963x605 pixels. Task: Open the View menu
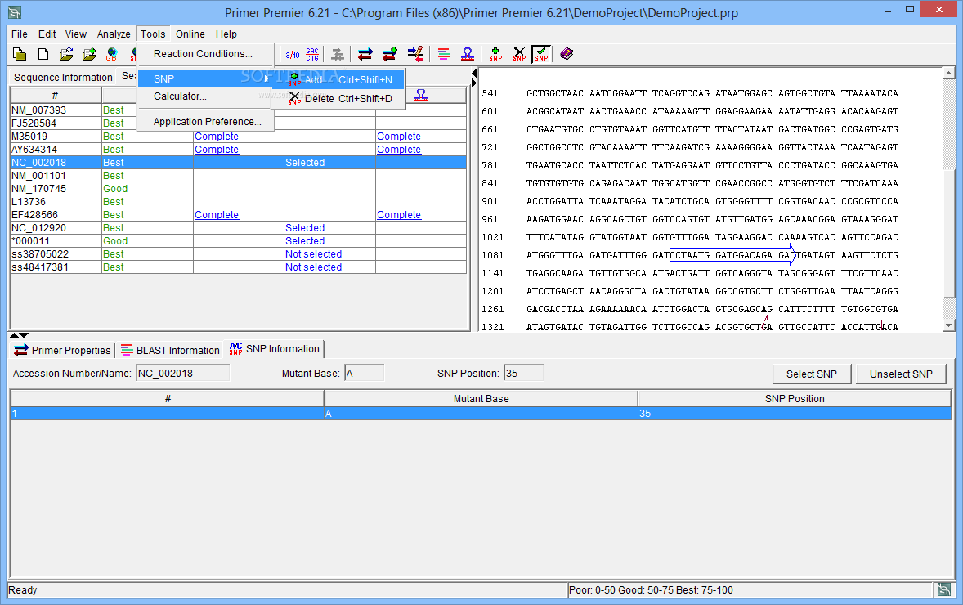(75, 34)
